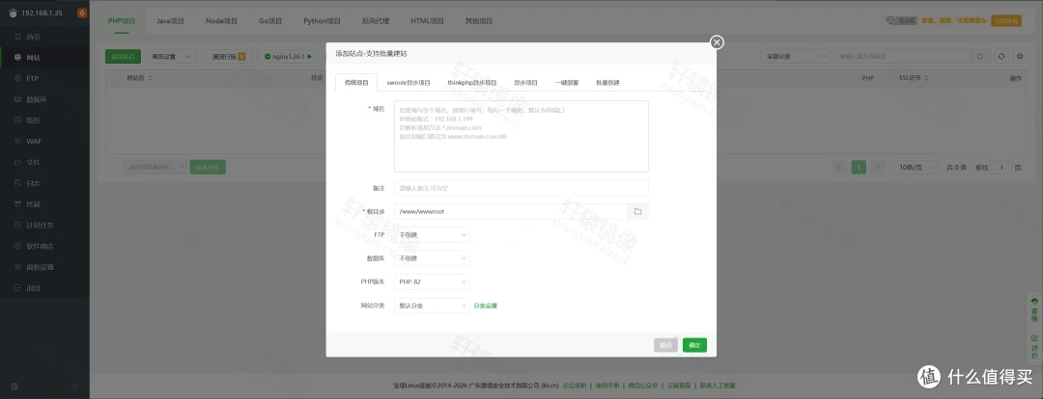This screenshot has height=399, width=1043.
Task: Click the 根目录 path field /www/wwwroot
Action: point(510,211)
